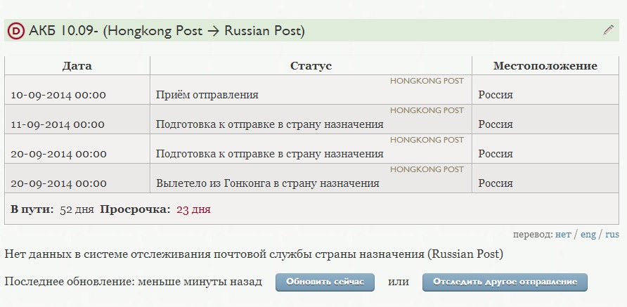The width and height of the screenshot is (627, 307).
Task: Click the red circled D status icon
Action: coord(15,31)
